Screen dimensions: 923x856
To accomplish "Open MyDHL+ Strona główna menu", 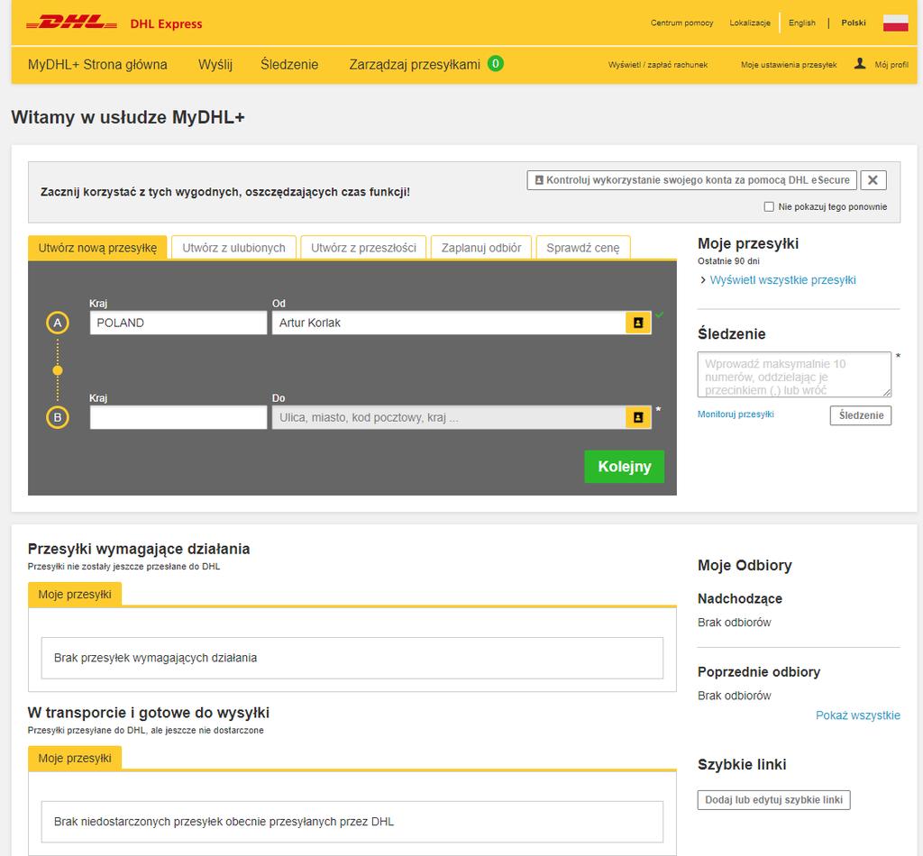I will tap(97, 64).
